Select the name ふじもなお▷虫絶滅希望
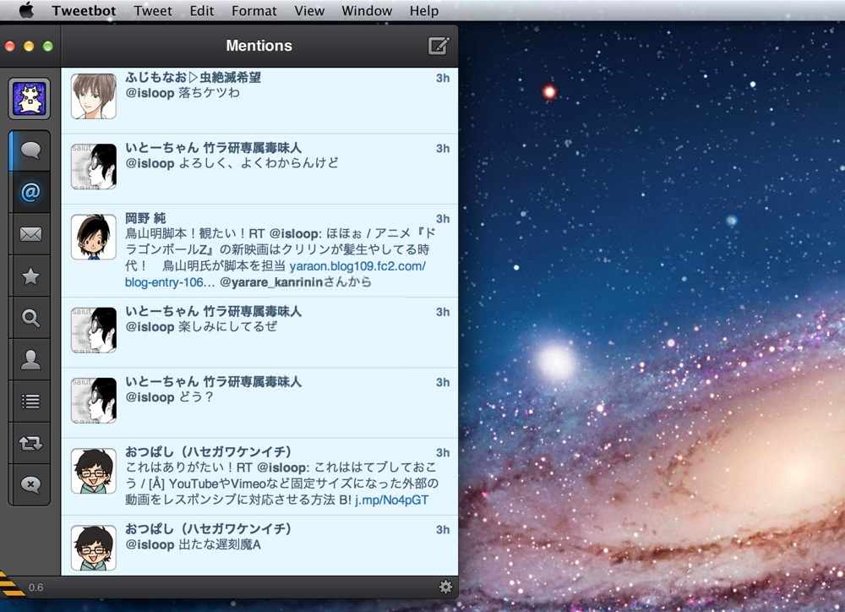Screen dimensions: 845x612 tap(193, 77)
